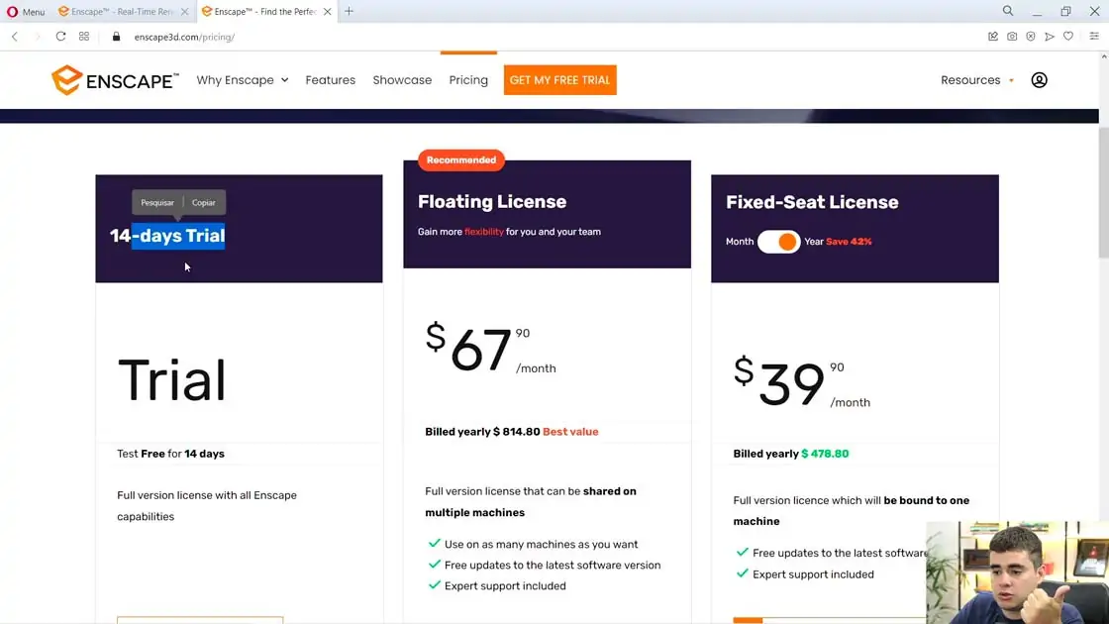Image resolution: width=1109 pixels, height=624 pixels.
Task: Reload the current page
Action: click(60, 36)
